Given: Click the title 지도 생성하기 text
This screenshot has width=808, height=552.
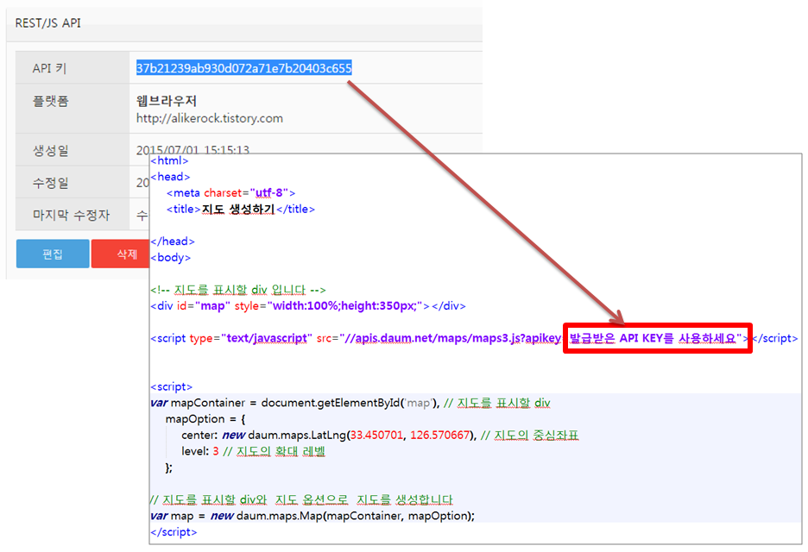Looking at the screenshot, I should pyautogui.click(x=238, y=209).
